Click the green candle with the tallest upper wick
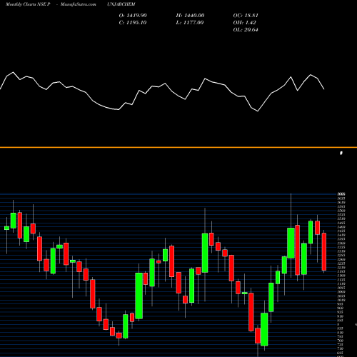This screenshot has width=357, height=357. 291,243
